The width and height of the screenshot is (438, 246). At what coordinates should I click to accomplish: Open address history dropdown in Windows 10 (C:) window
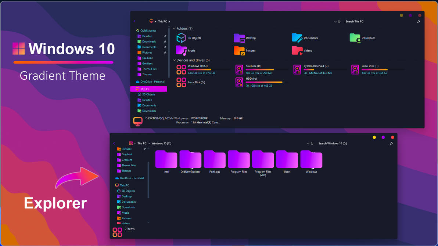[308, 144]
